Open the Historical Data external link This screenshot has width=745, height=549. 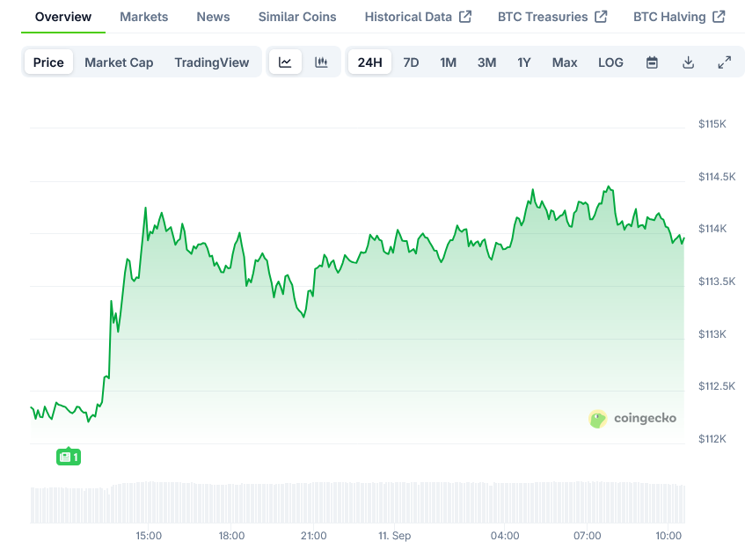pos(418,17)
